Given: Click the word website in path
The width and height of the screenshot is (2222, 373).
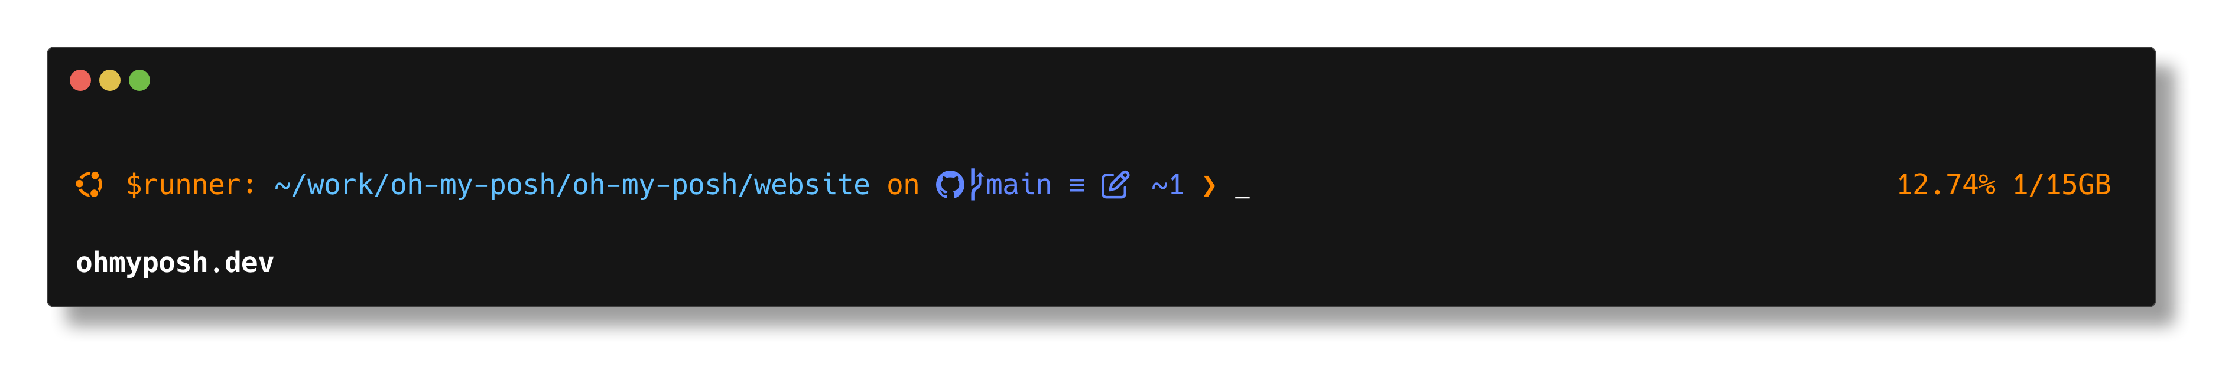Looking at the screenshot, I should (812, 184).
